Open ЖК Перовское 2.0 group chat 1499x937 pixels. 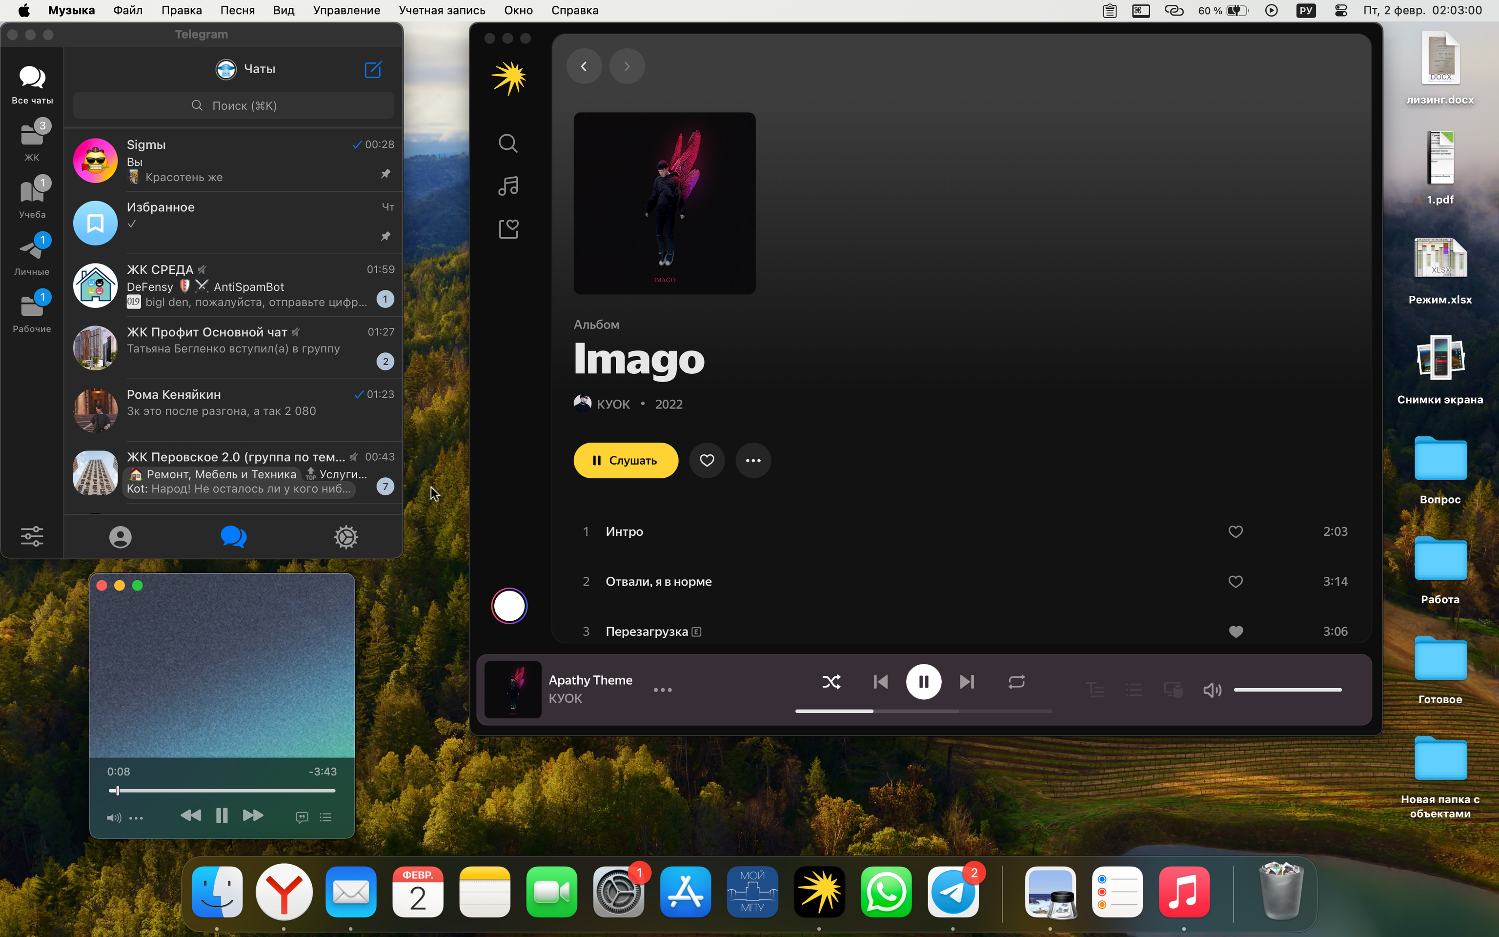[234, 473]
